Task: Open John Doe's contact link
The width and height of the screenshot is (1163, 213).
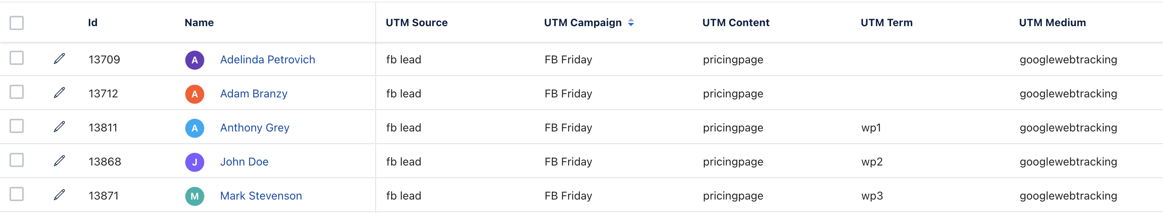Action: click(244, 162)
